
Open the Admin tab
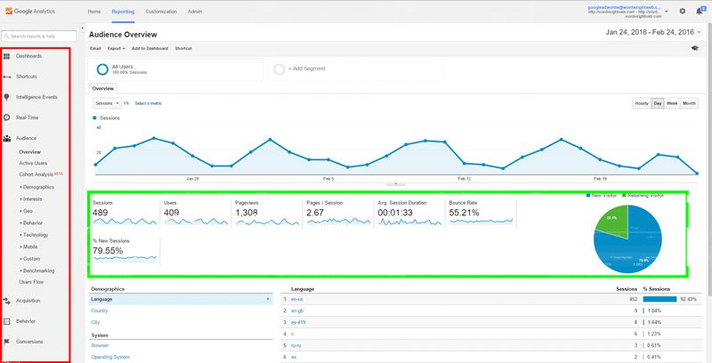click(x=195, y=12)
